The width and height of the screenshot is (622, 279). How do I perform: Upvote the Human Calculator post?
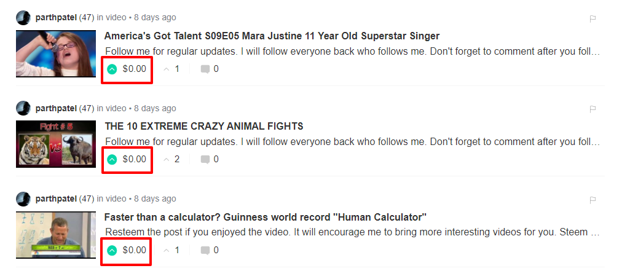pyautogui.click(x=112, y=251)
